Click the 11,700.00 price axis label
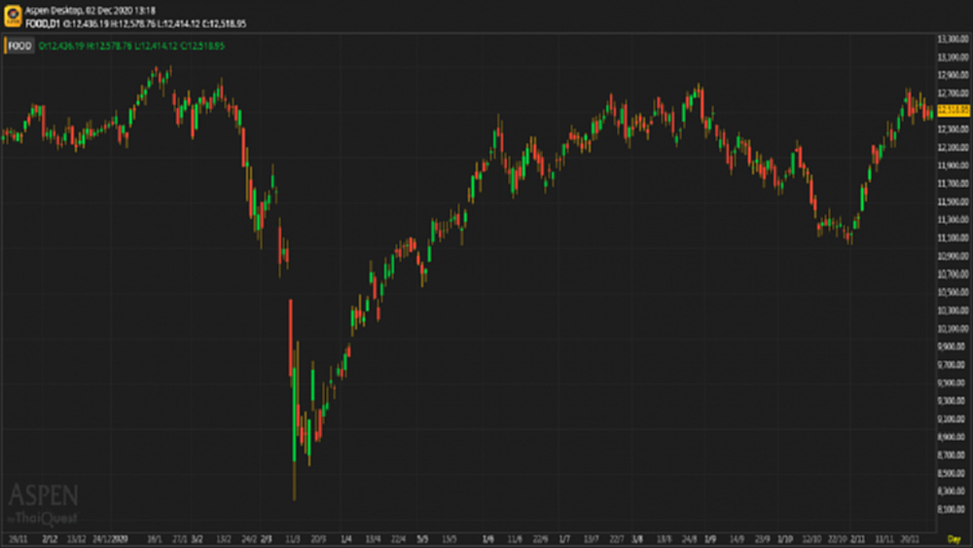 pos(954,184)
